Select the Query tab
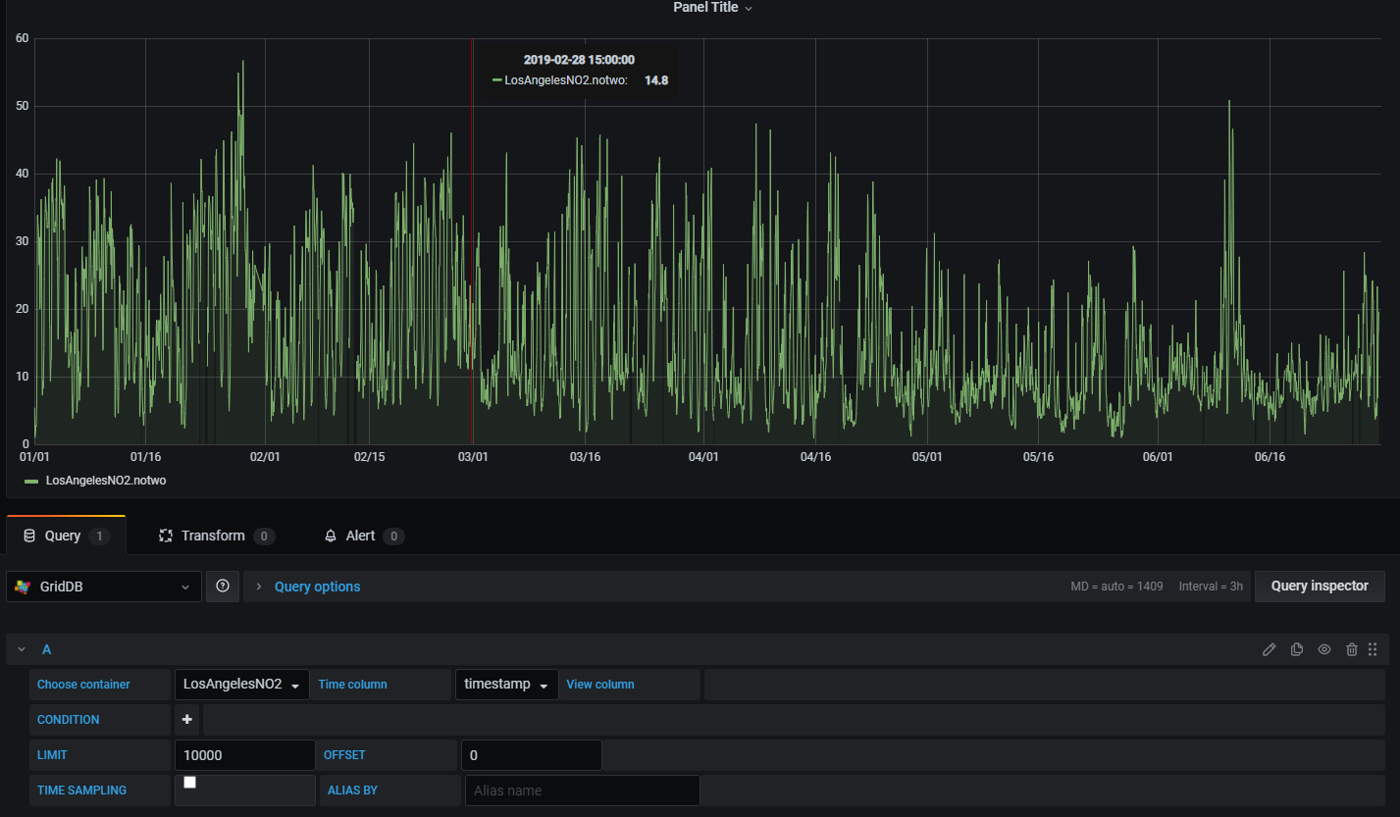The height and width of the screenshot is (817, 1400). point(65,536)
